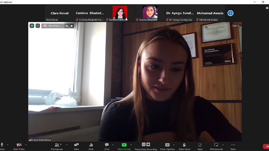Image resolution: width=269 pixels, height=151 pixels.
Task: Open the Apps panel
Action: [x=200, y=146]
